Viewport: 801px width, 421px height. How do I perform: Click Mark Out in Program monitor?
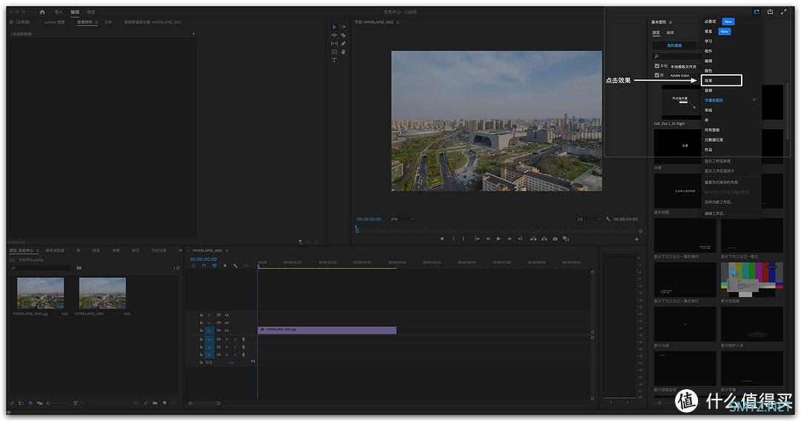(464, 239)
